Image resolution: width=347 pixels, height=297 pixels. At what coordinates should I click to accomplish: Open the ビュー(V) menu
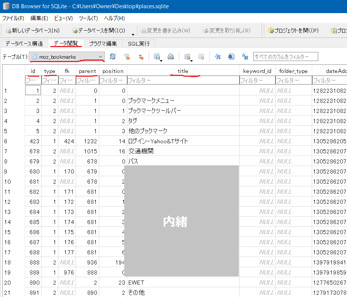(63, 18)
